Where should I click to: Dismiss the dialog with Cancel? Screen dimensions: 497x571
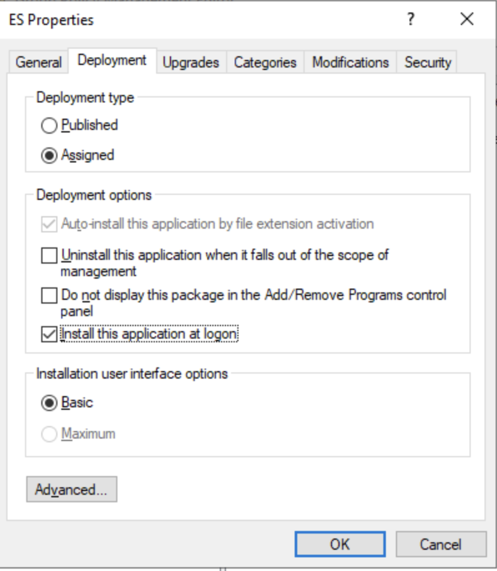pyautogui.click(x=441, y=544)
